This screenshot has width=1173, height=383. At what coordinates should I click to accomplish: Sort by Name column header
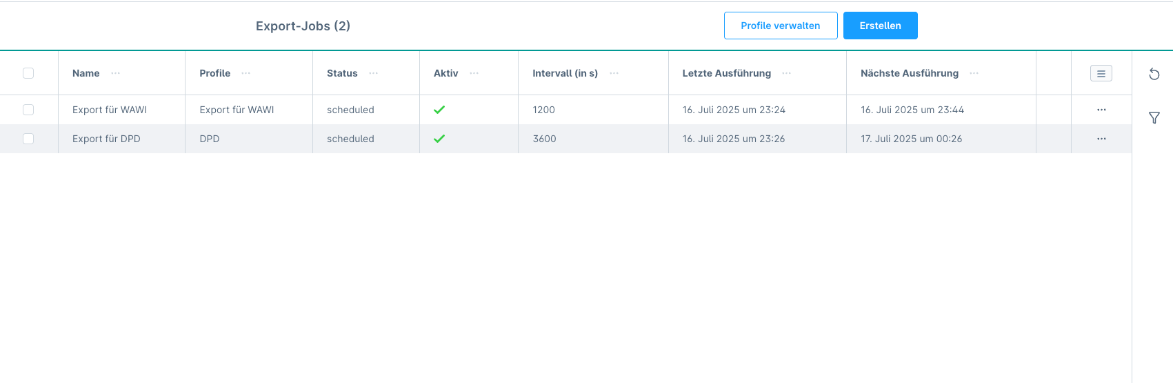(86, 73)
